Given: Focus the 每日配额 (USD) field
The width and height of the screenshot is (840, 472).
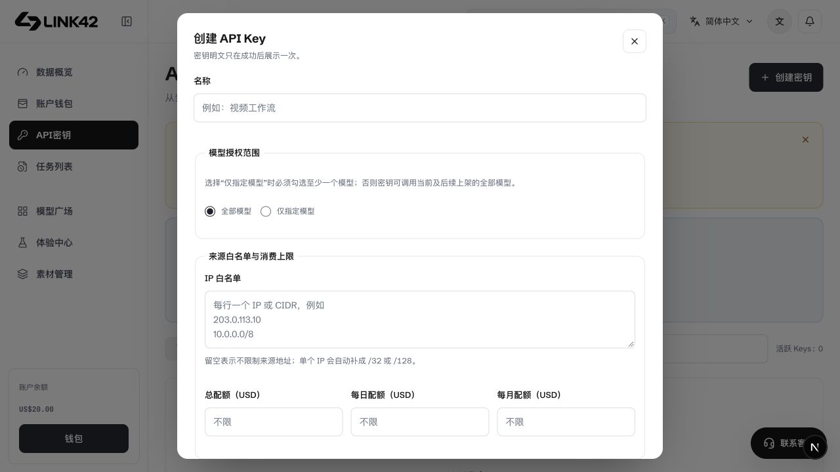Looking at the screenshot, I should point(420,422).
